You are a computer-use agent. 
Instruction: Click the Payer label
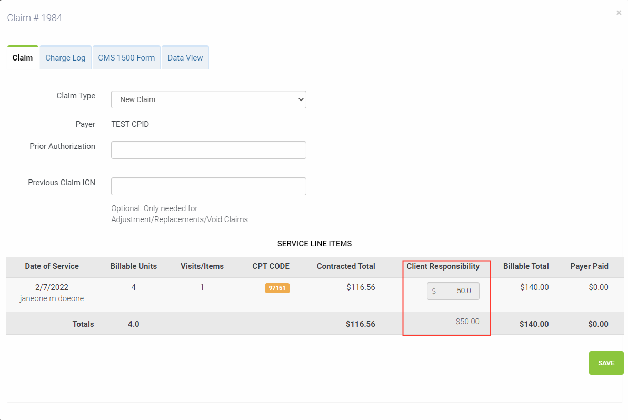[85, 124]
